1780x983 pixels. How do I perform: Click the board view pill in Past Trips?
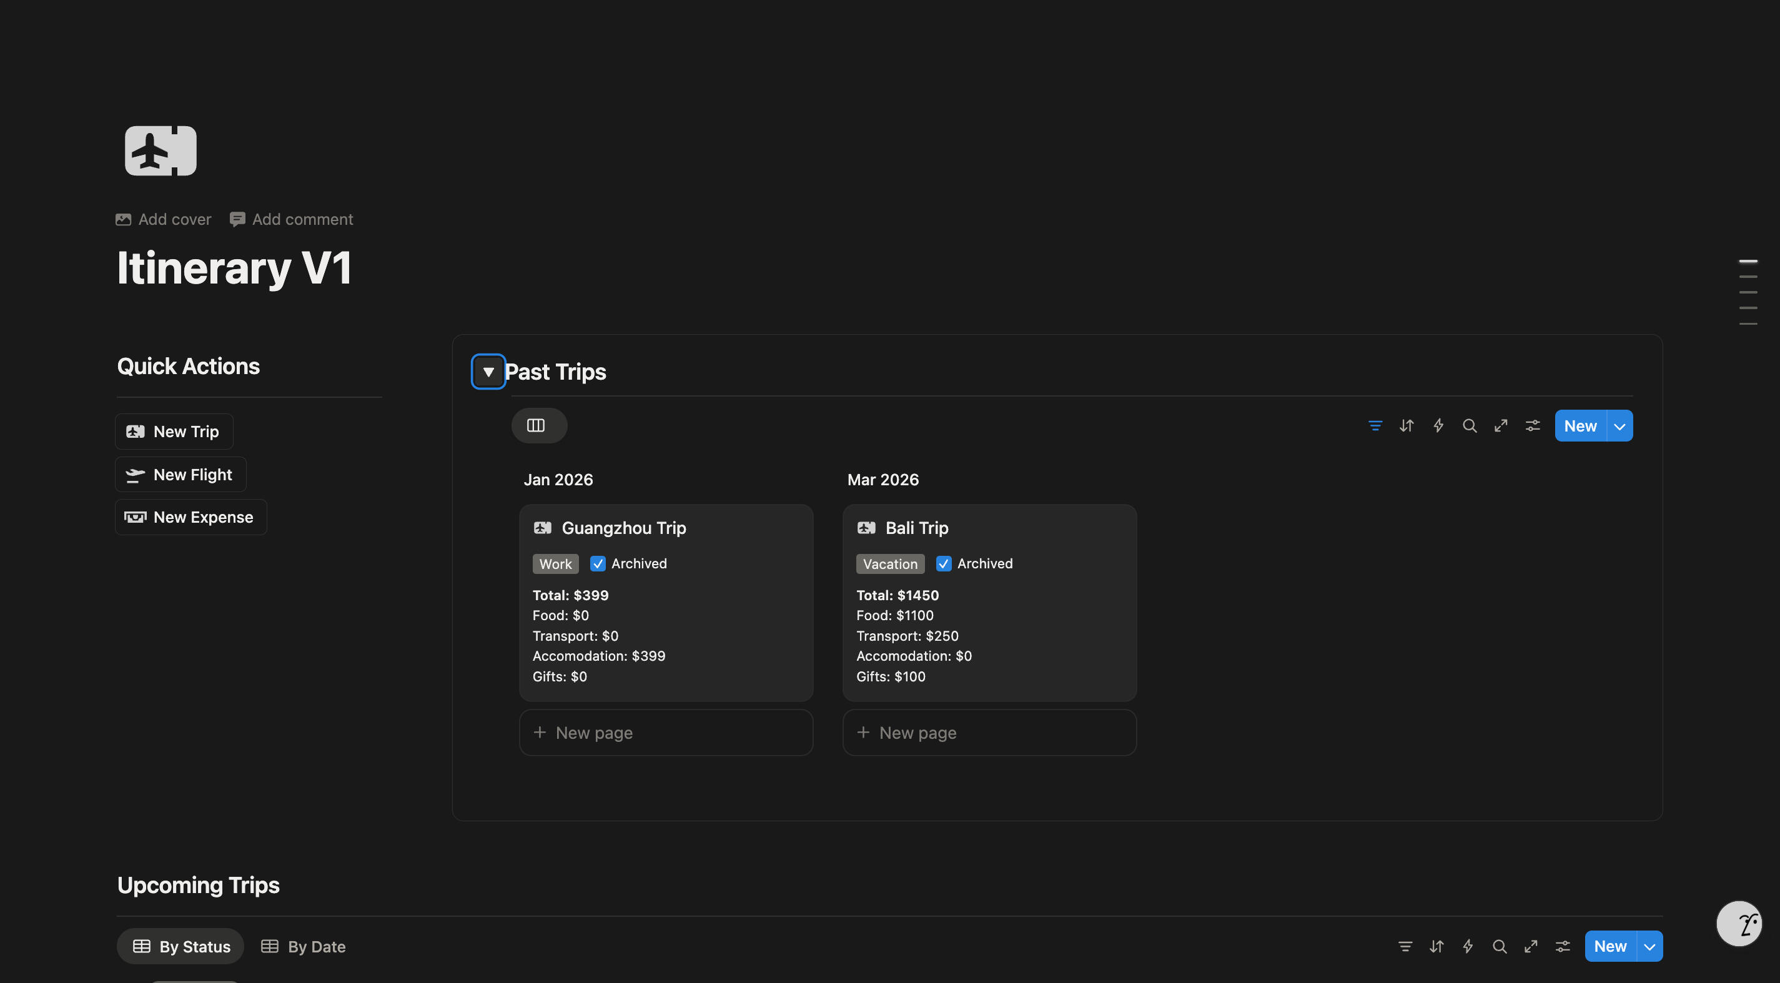click(x=538, y=425)
